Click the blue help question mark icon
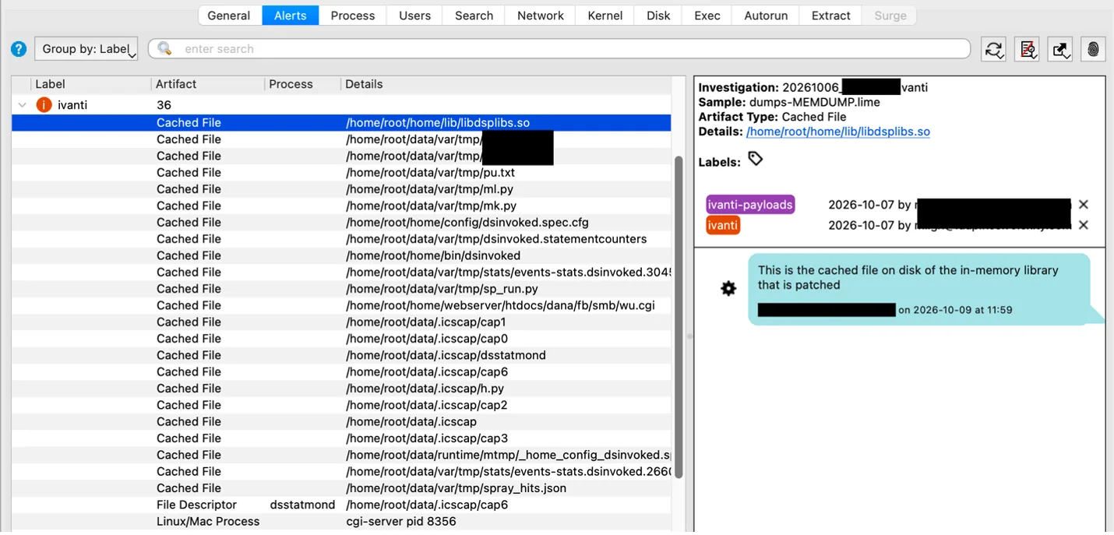Viewport: 1114px width, 535px height. click(x=19, y=49)
